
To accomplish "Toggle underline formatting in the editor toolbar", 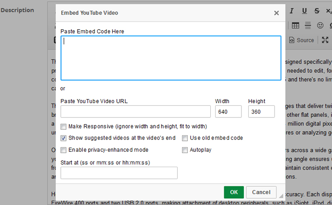I will pos(304,11).
